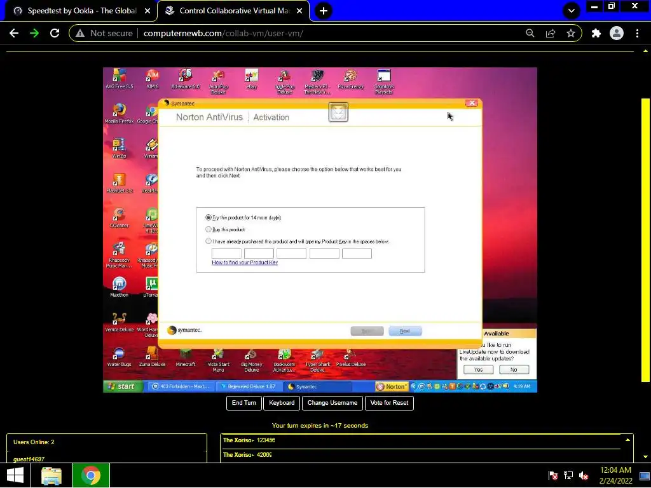Click the eBay desktop icon
This screenshot has width=651, height=488.
click(252, 79)
